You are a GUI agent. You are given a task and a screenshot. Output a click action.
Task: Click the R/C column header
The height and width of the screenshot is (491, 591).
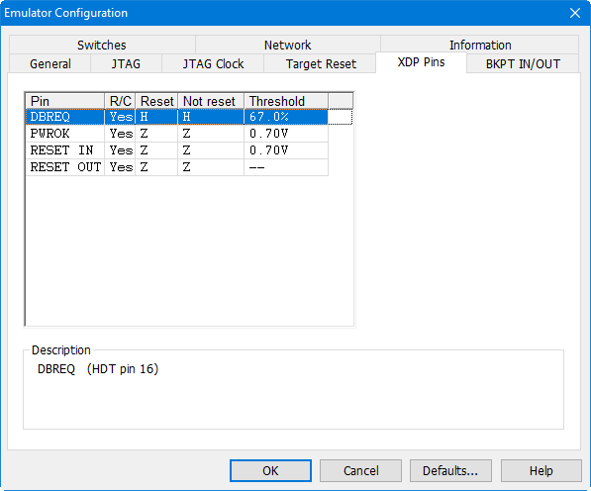[120, 101]
